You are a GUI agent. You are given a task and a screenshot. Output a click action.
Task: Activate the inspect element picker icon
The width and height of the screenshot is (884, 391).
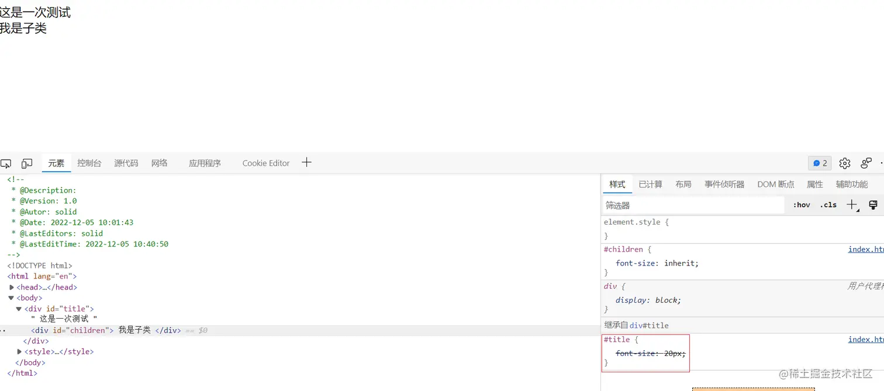(x=5, y=163)
